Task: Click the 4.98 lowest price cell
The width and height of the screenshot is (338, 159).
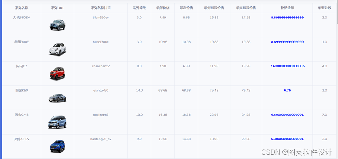Action: [x=163, y=66]
